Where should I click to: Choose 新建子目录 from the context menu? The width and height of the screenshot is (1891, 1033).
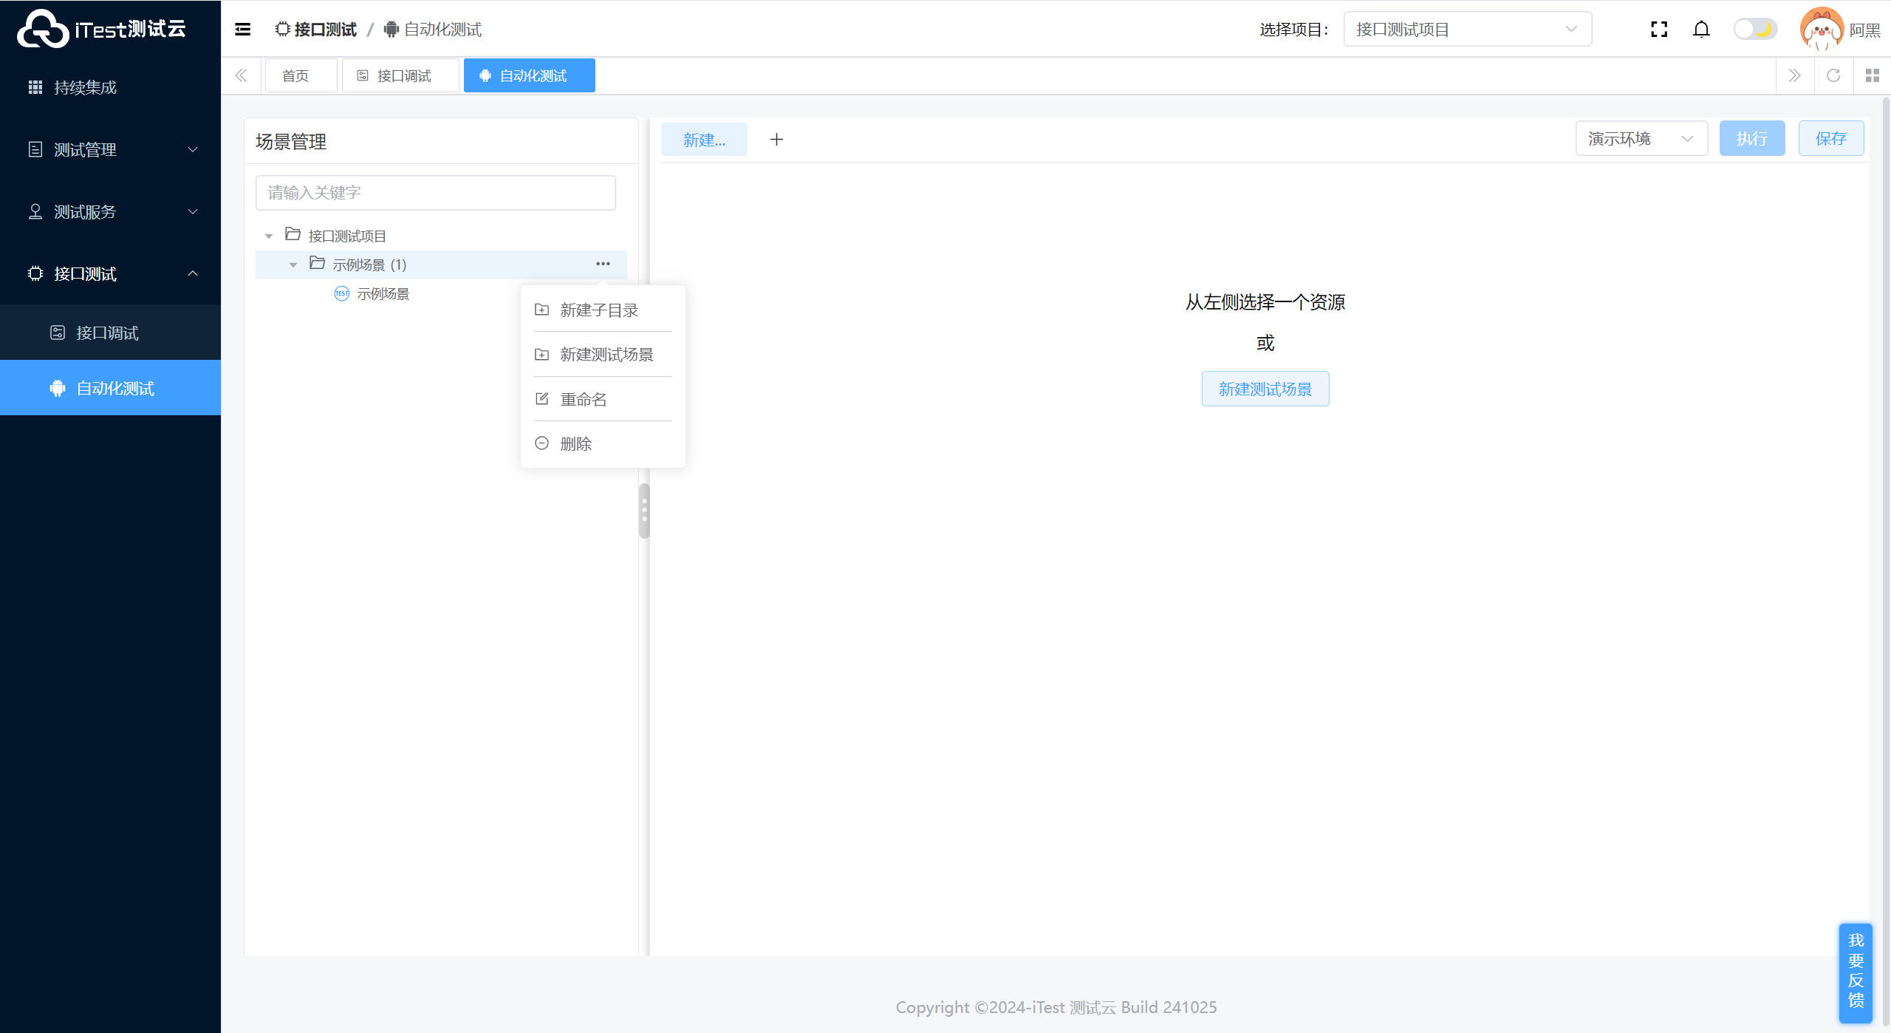pos(598,310)
